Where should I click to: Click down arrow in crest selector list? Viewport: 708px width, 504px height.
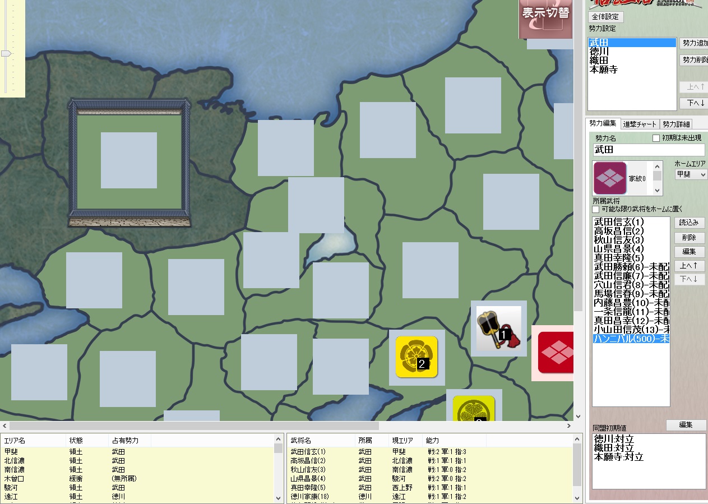click(658, 190)
